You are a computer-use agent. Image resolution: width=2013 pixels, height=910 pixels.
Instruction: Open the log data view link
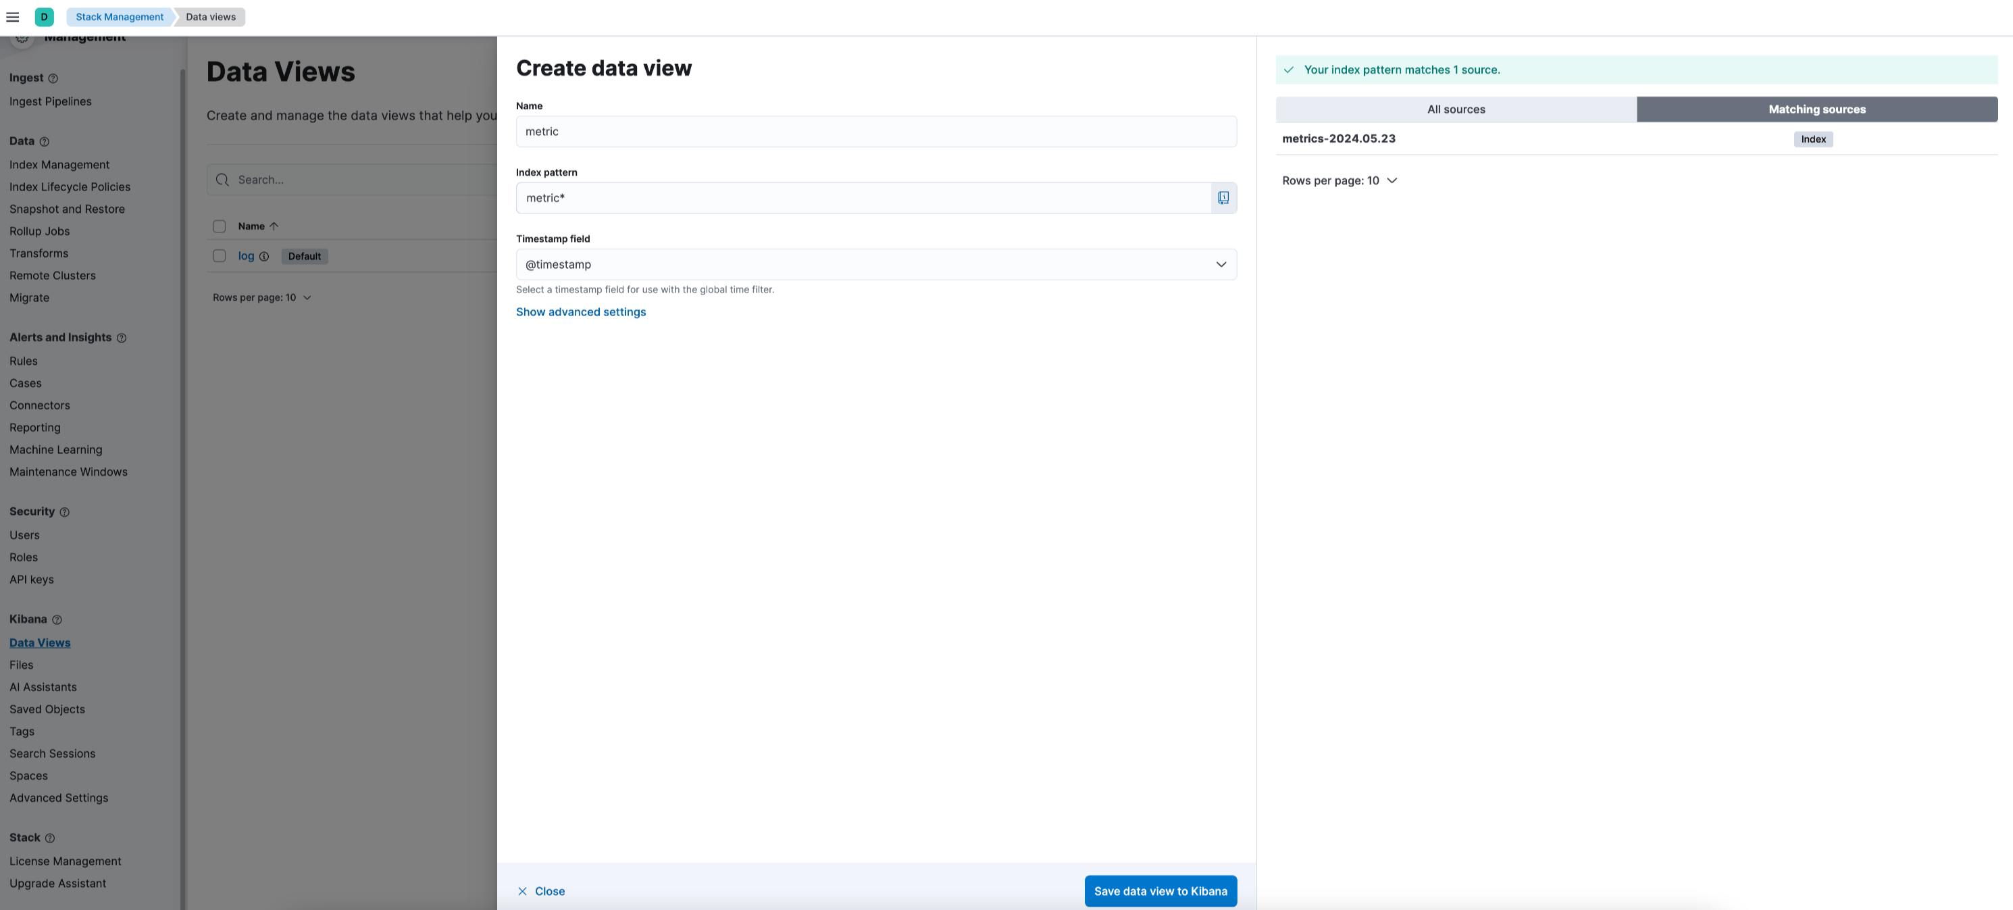point(246,255)
